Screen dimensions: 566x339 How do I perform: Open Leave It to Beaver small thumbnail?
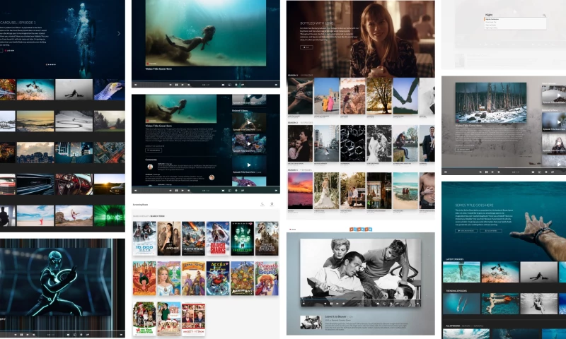[x=311, y=322]
